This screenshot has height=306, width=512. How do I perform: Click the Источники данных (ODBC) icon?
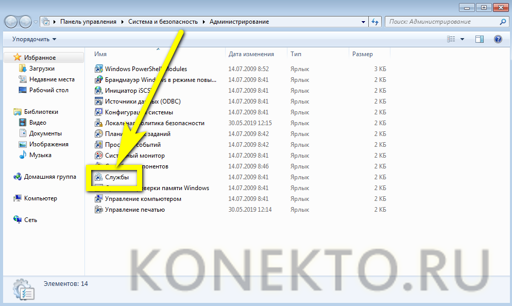pos(98,101)
